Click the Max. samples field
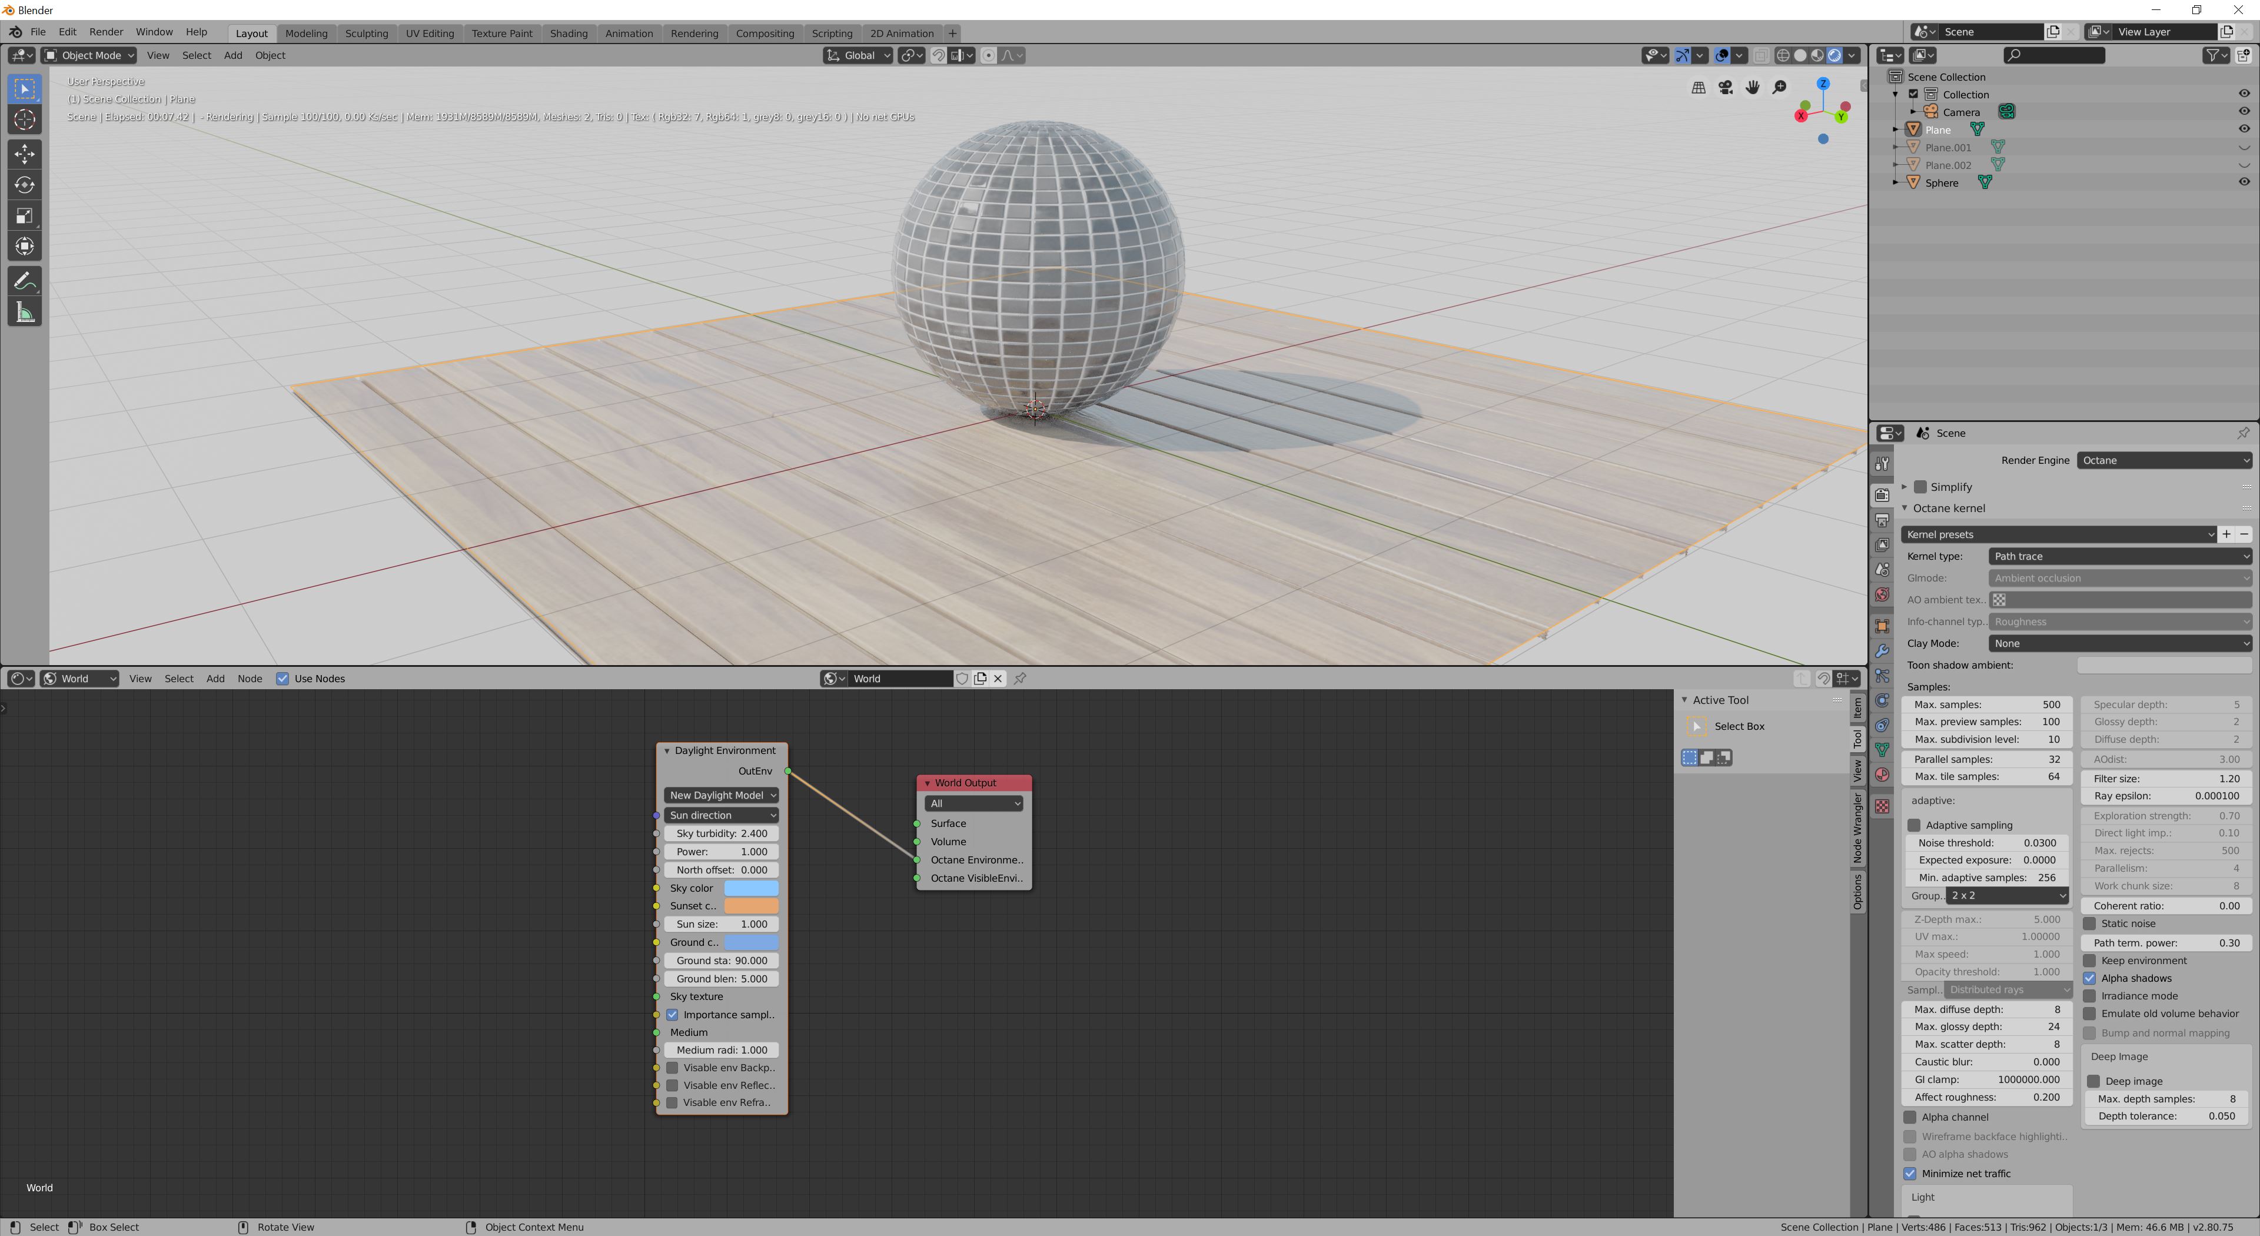 [1986, 705]
